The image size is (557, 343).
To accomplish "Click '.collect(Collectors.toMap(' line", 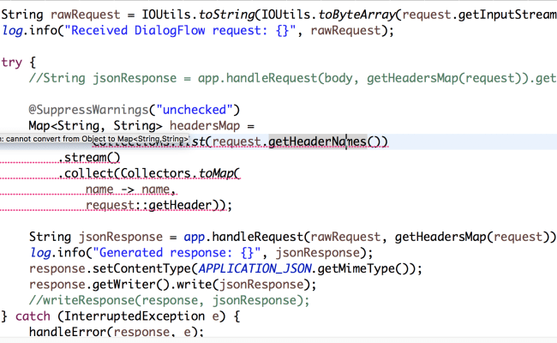I will (x=149, y=173).
